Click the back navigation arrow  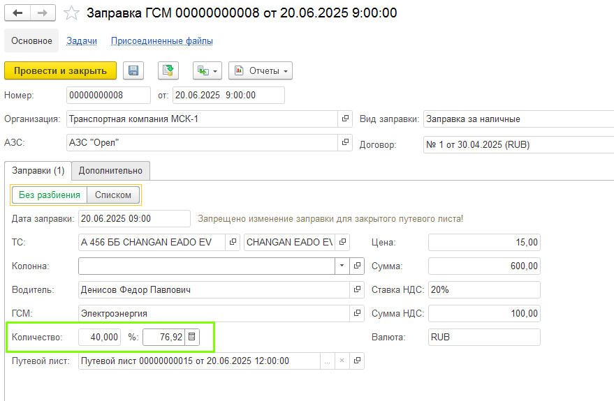pyautogui.click(x=17, y=13)
